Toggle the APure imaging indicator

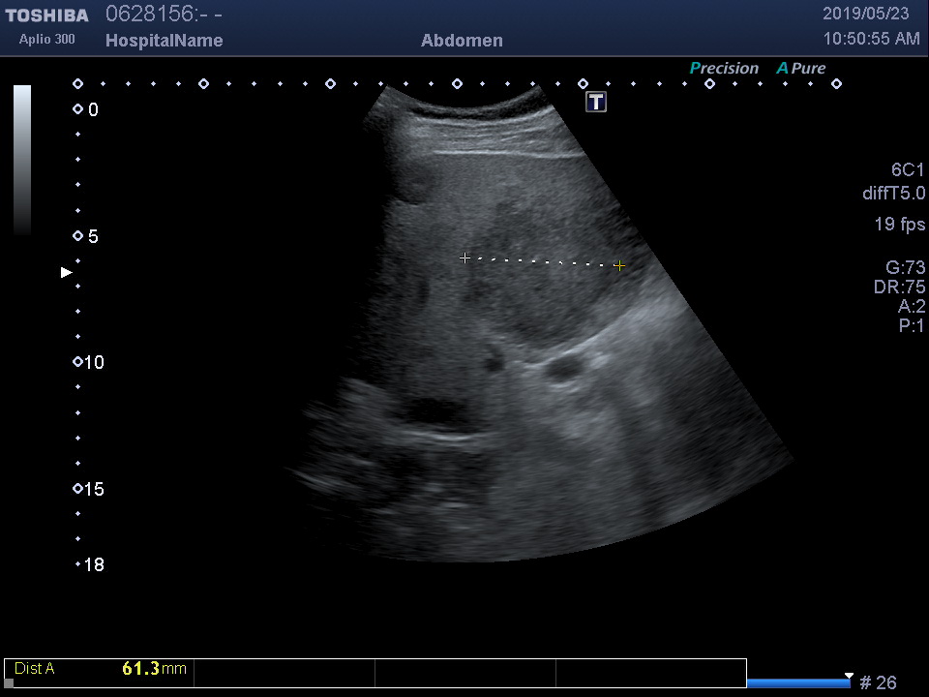click(x=800, y=69)
